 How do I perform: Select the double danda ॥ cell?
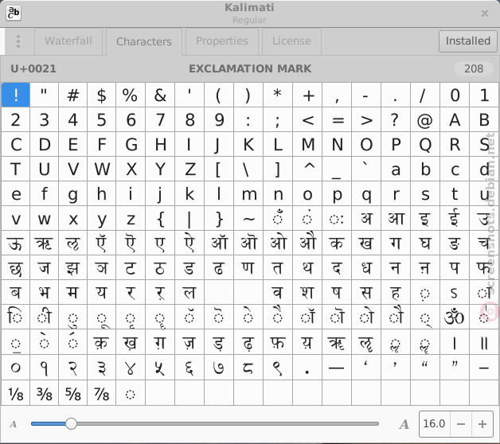click(x=484, y=342)
